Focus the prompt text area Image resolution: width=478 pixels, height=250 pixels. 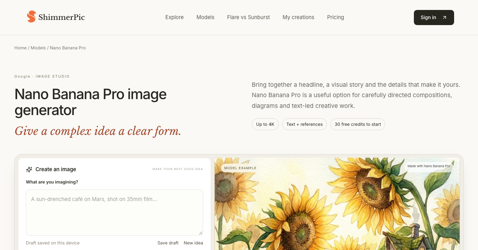[x=114, y=213]
